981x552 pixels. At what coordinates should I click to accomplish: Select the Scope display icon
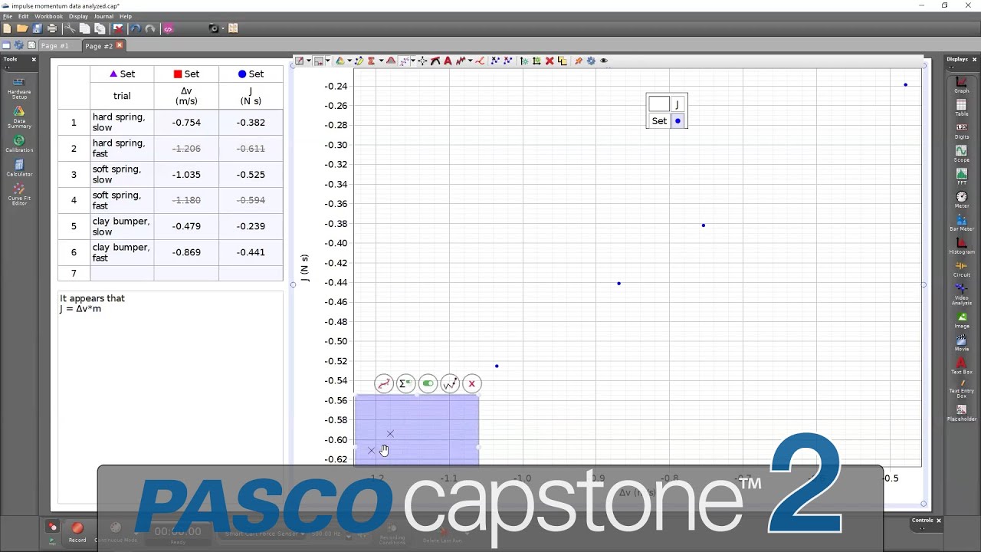pos(961,153)
